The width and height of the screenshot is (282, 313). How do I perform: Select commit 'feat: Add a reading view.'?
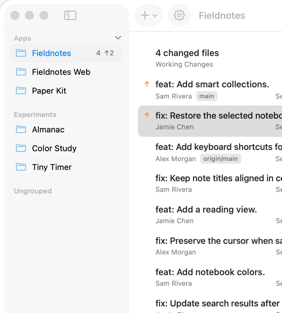(x=210, y=215)
